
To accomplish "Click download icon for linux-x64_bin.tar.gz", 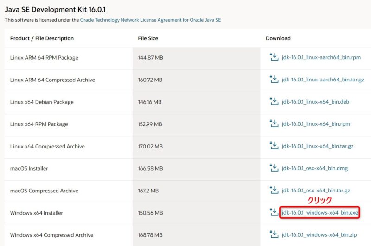I will click(274, 146).
